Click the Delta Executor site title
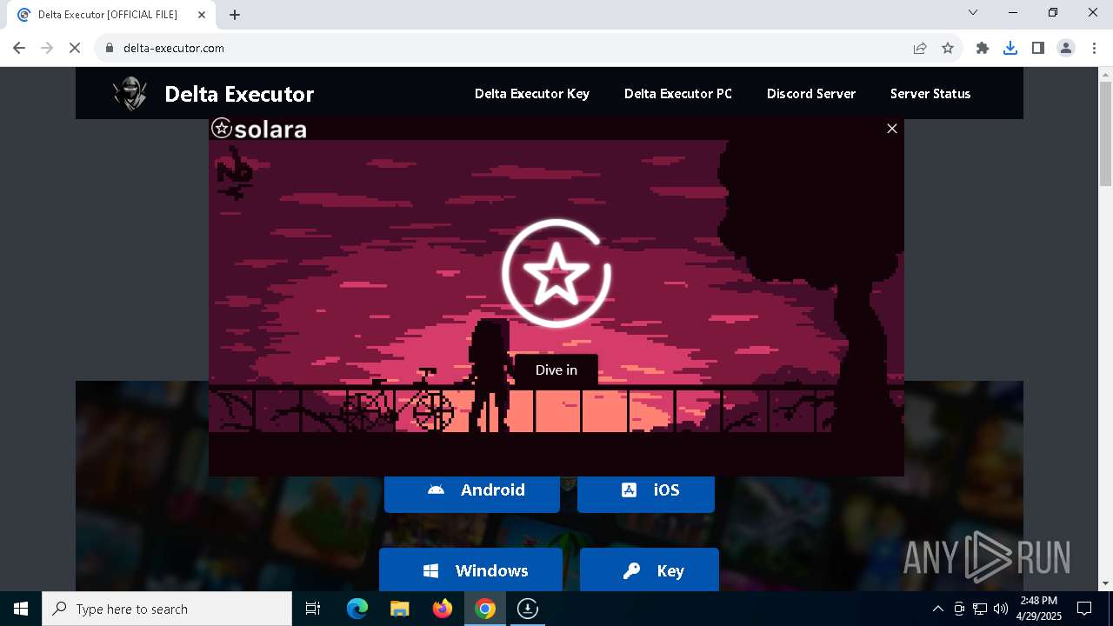Viewport: 1113px width, 626px height. pyautogui.click(x=239, y=94)
